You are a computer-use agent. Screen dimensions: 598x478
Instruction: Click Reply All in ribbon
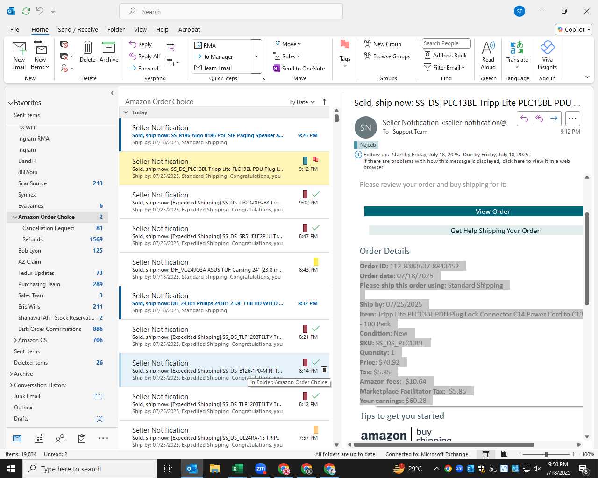(144, 56)
